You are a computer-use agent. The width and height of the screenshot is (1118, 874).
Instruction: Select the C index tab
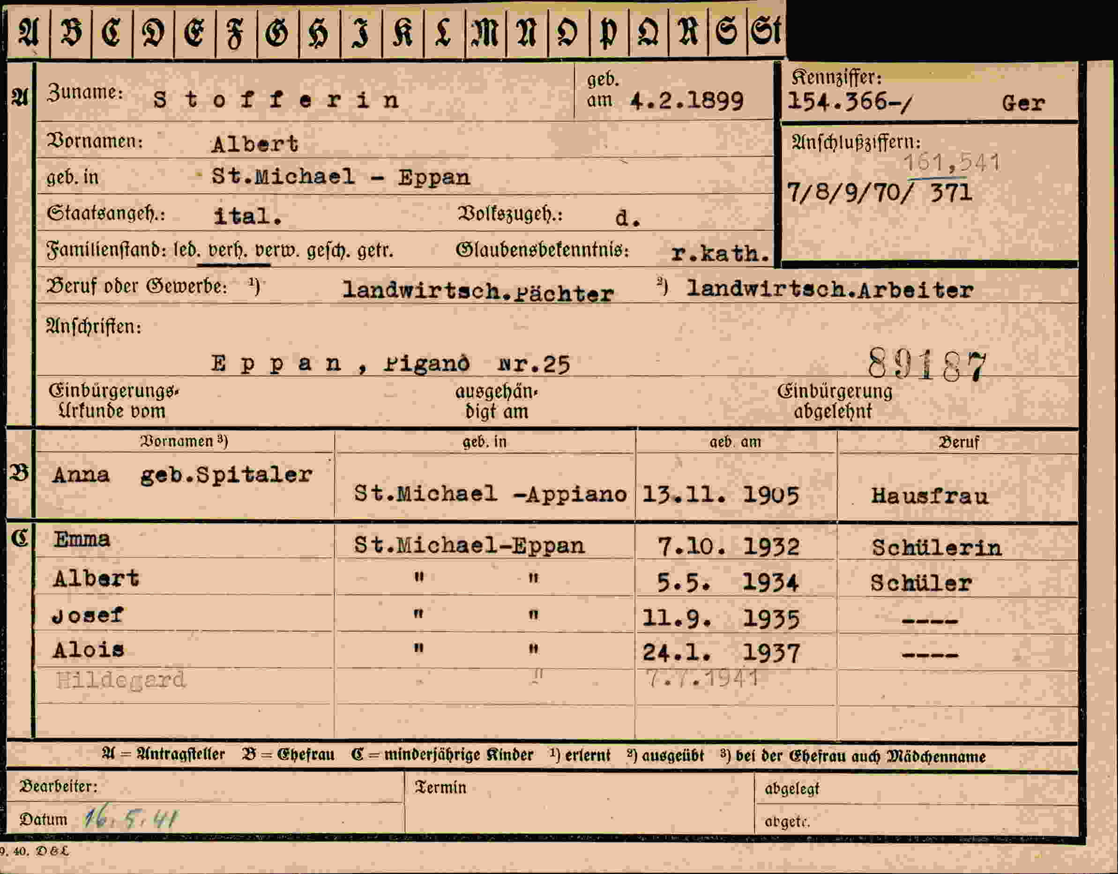tap(112, 33)
